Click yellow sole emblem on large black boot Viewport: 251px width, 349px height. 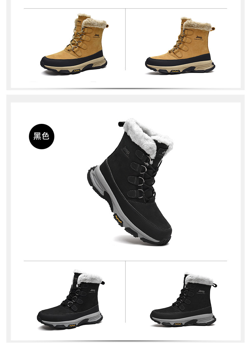click(x=118, y=219)
